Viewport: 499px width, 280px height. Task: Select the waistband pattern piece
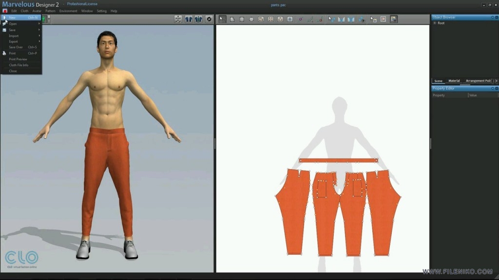click(338, 160)
